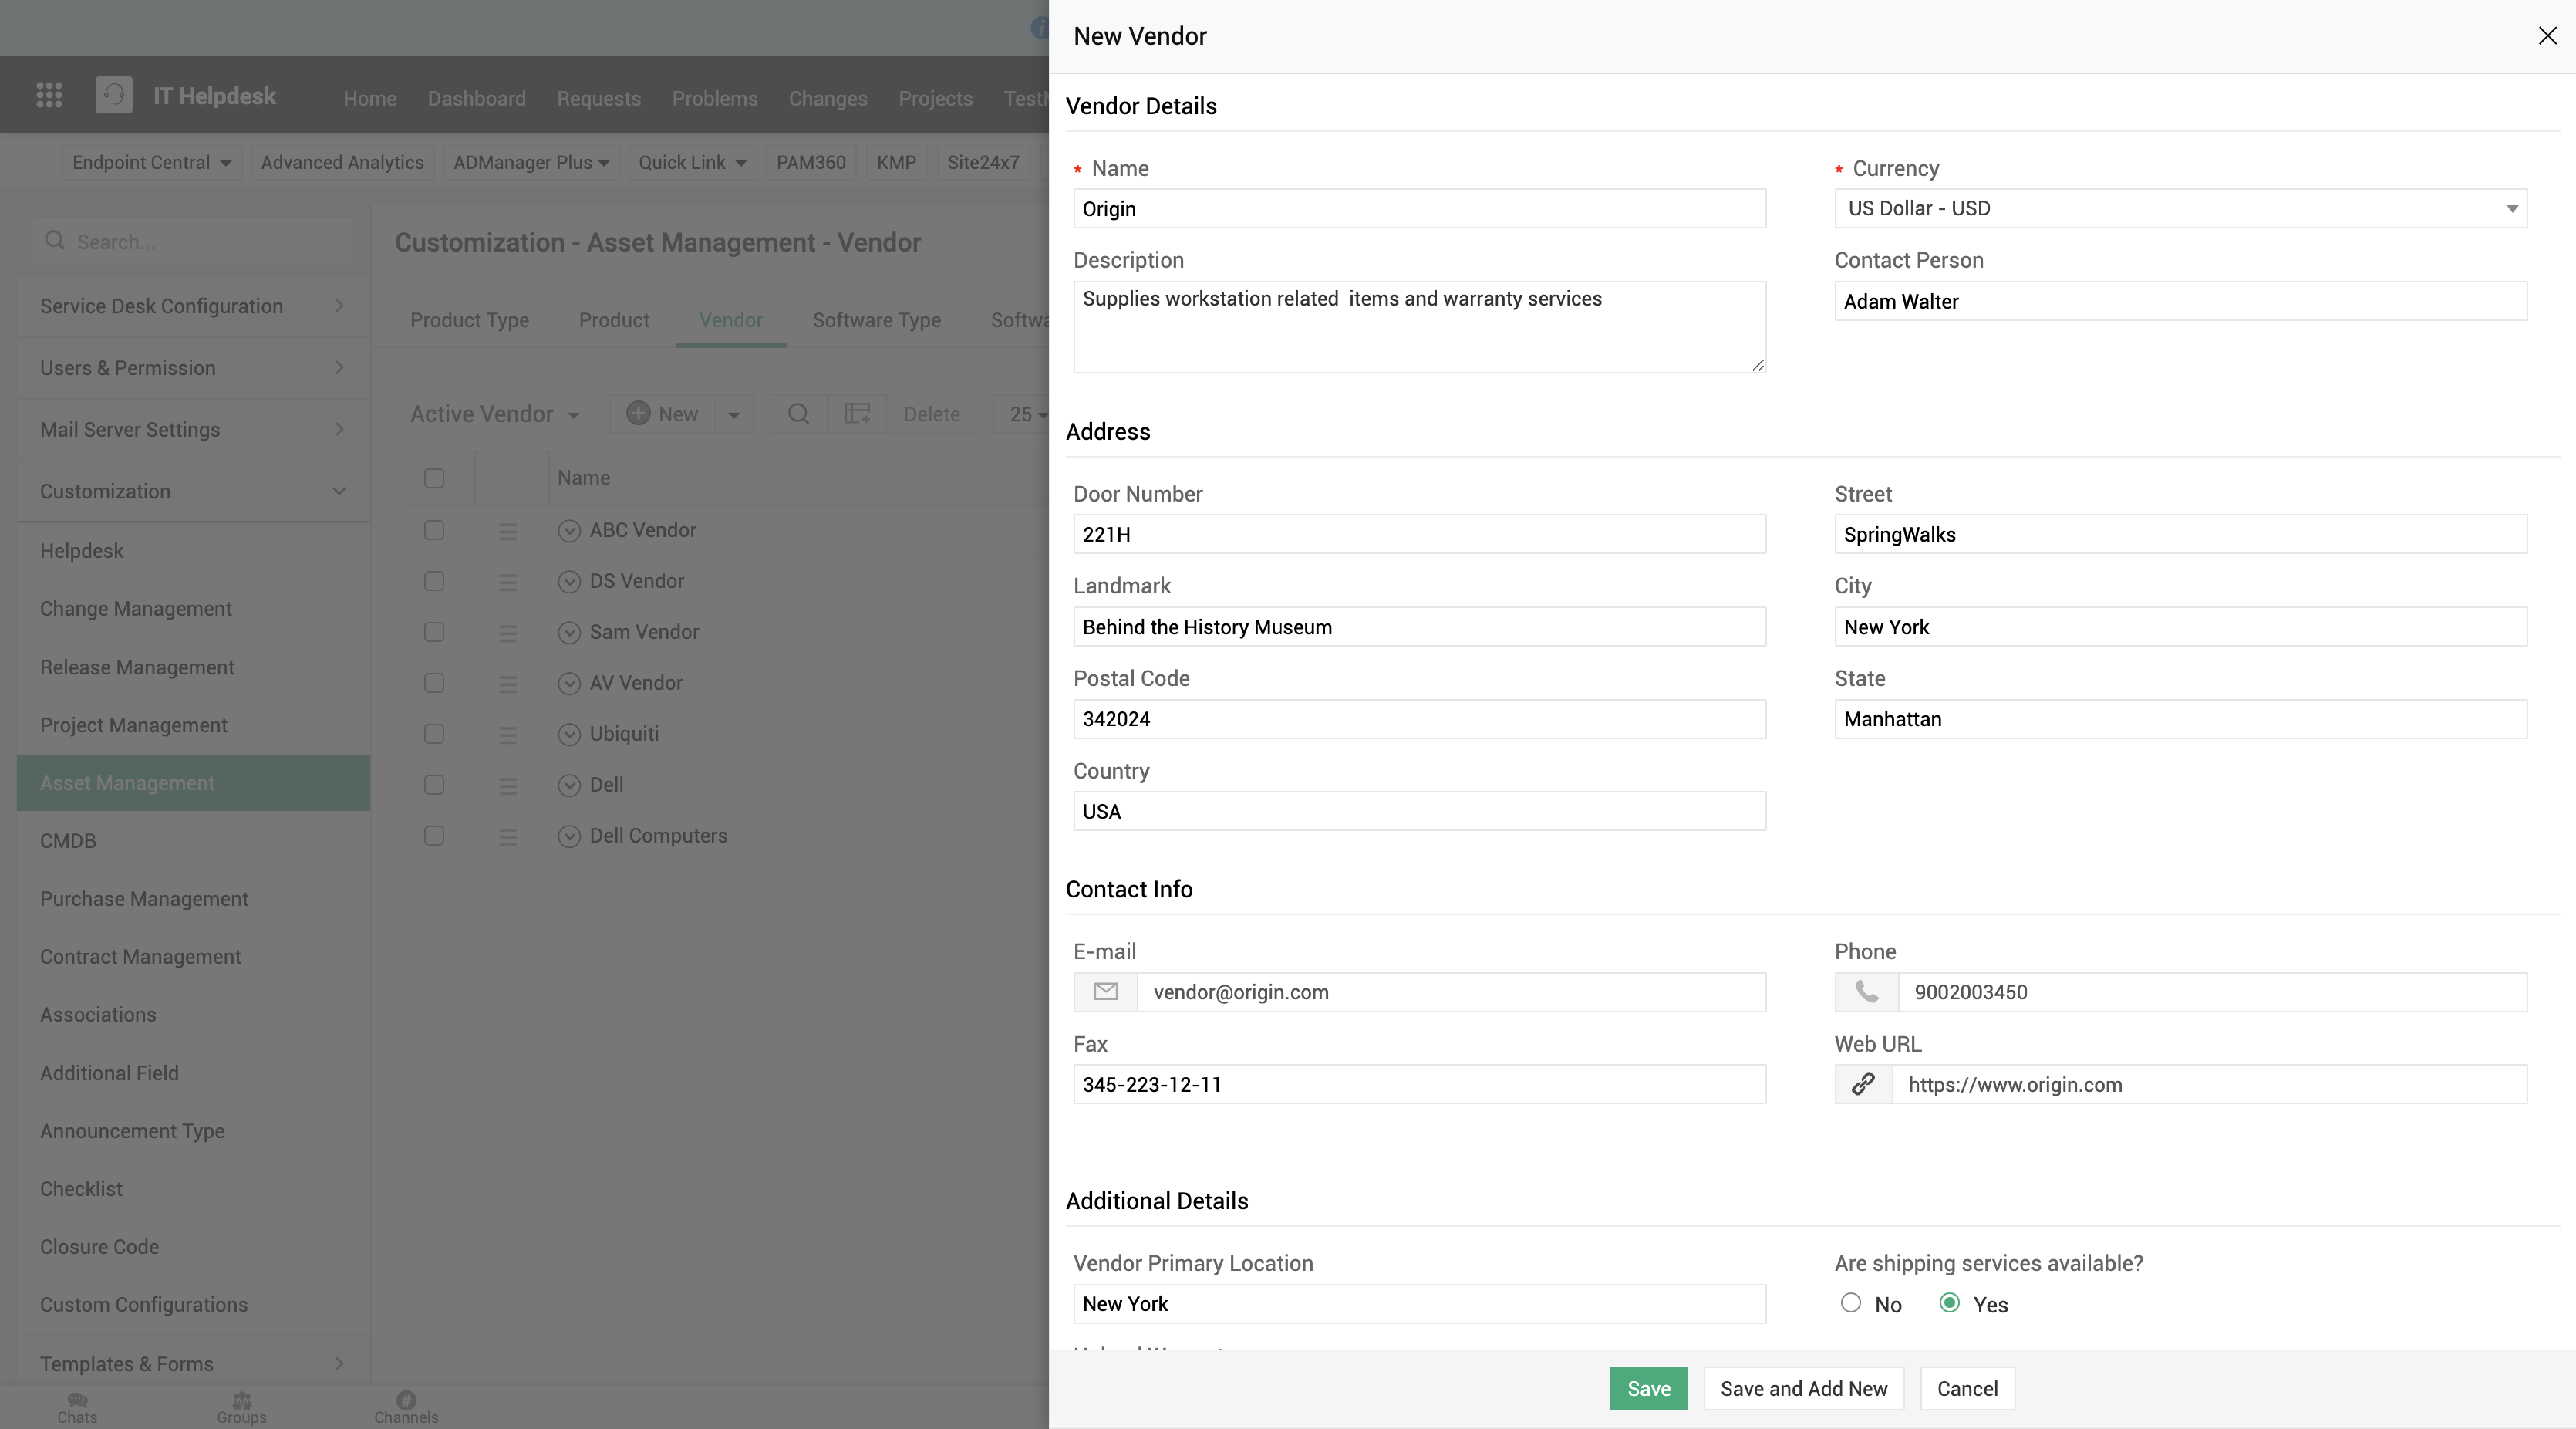The width and height of the screenshot is (2576, 1429).
Task: Click the green Save button
Action: click(x=1648, y=1388)
